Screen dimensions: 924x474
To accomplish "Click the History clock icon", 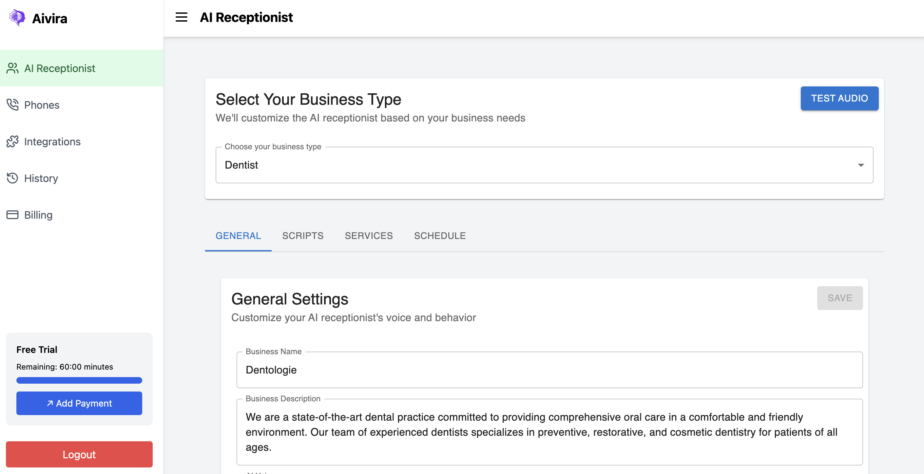I will click(x=12, y=178).
